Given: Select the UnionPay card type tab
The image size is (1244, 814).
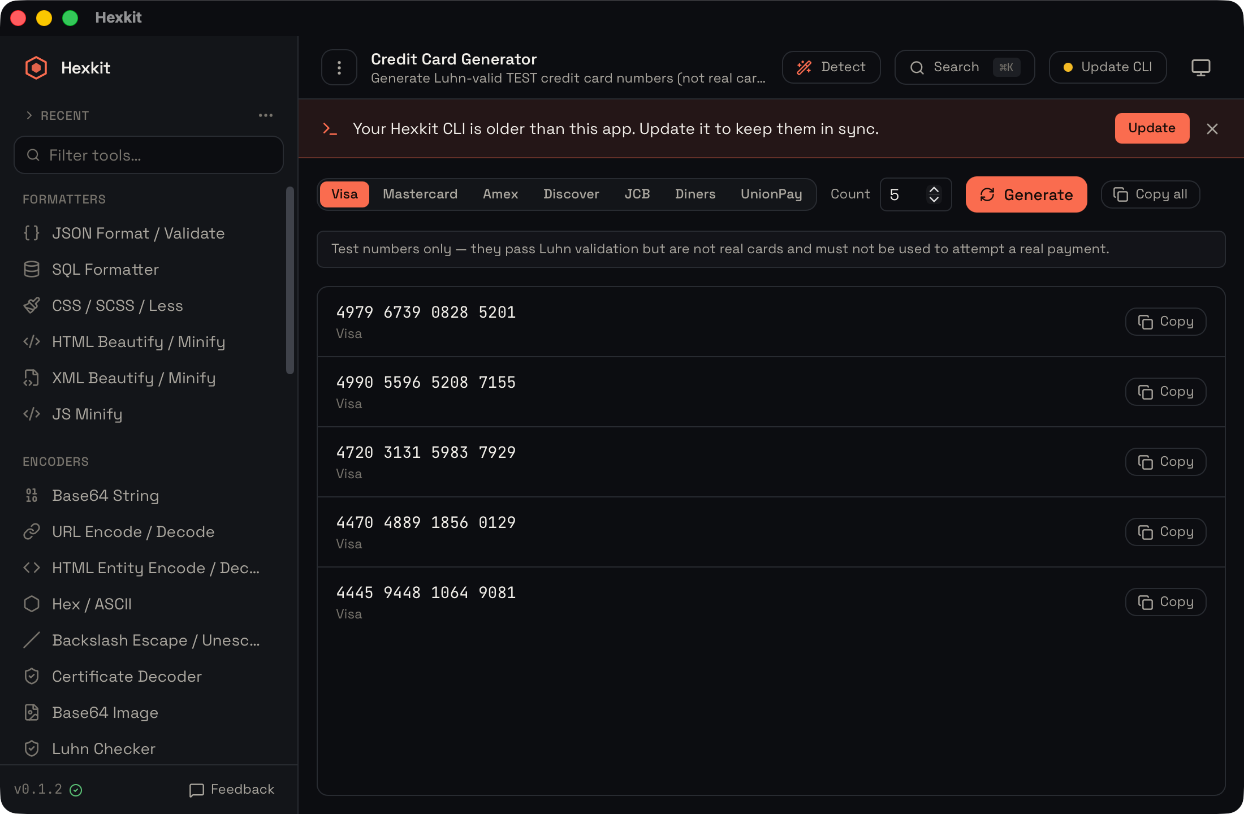Looking at the screenshot, I should coord(771,194).
